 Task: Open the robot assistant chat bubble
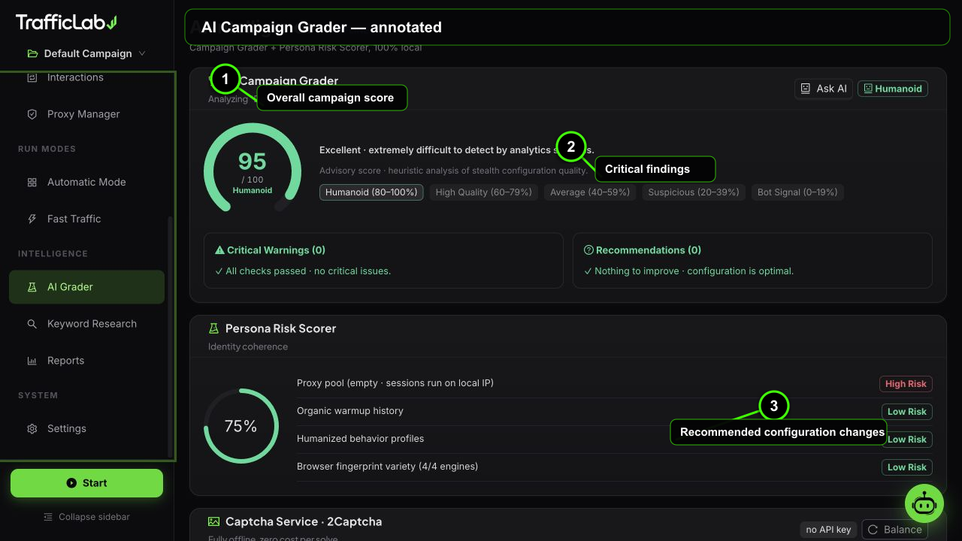click(x=924, y=503)
